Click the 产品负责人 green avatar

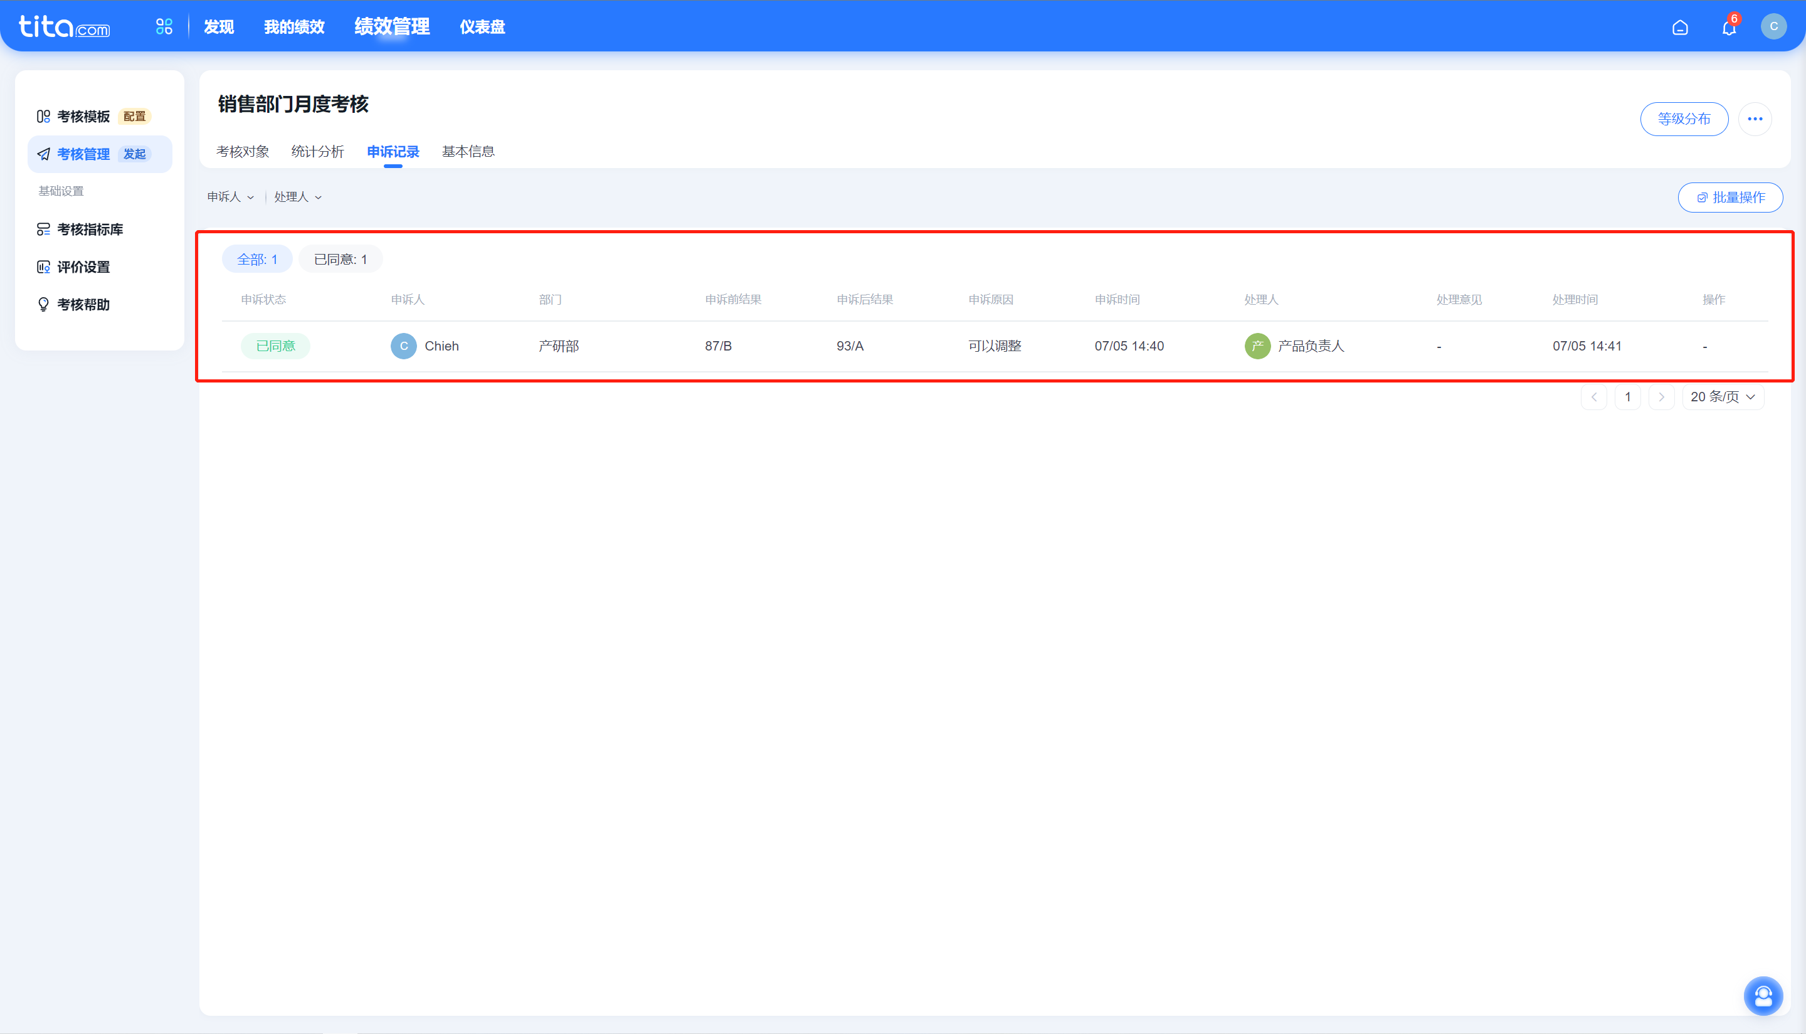point(1257,346)
